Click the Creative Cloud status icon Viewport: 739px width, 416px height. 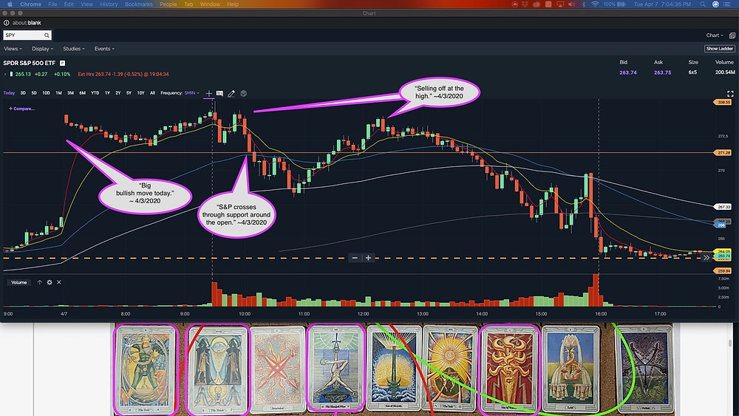point(537,4)
